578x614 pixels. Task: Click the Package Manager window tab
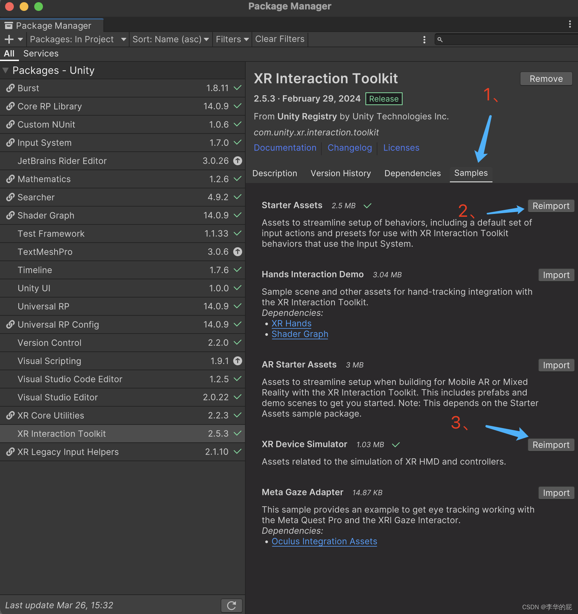click(x=52, y=25)
